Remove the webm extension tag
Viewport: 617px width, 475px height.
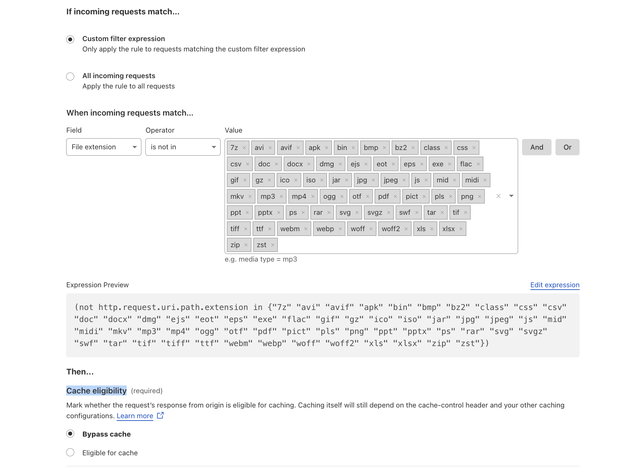coord(306,229)
